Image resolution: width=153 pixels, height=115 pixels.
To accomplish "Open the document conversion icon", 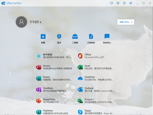I will click(91, 36).
